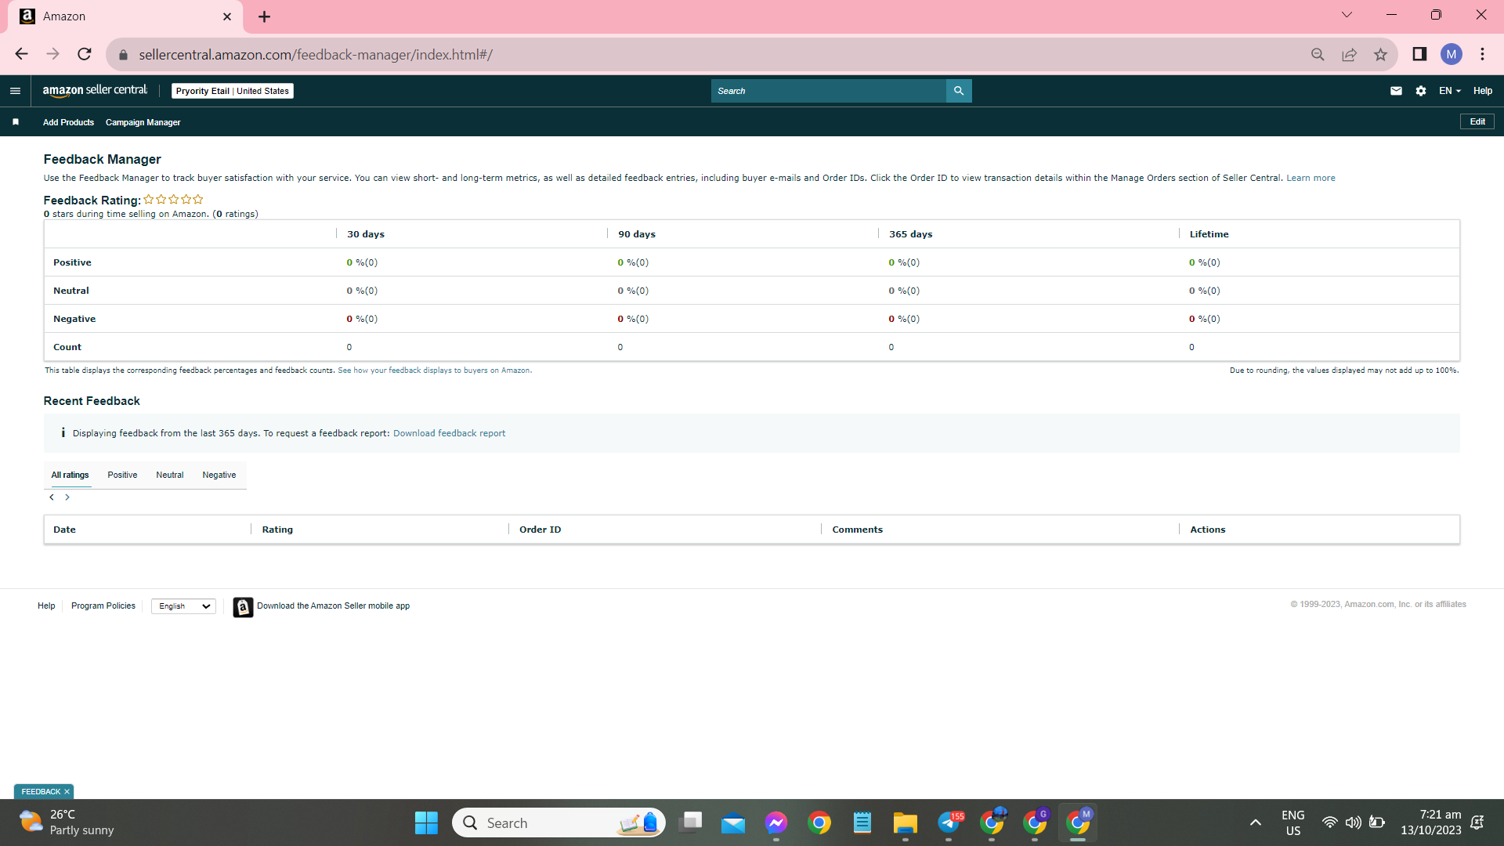Close the FEEDBACK tab widget
This screenshot has height=846, width=1504.
click(67, 792)
